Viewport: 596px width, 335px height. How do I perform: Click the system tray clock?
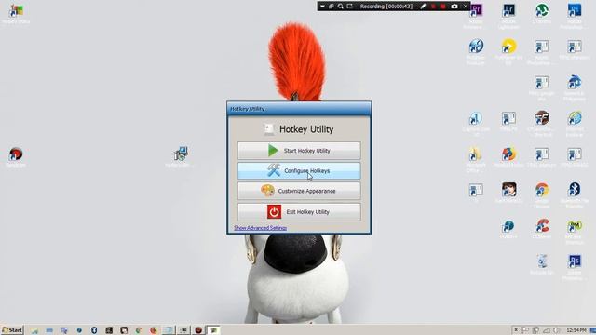tap(576, 330)
